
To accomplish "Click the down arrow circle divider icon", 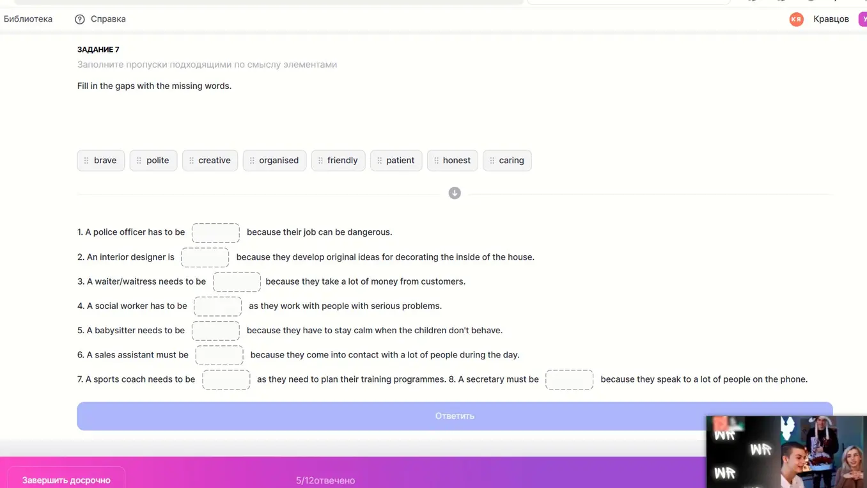I will coord(455,193).
